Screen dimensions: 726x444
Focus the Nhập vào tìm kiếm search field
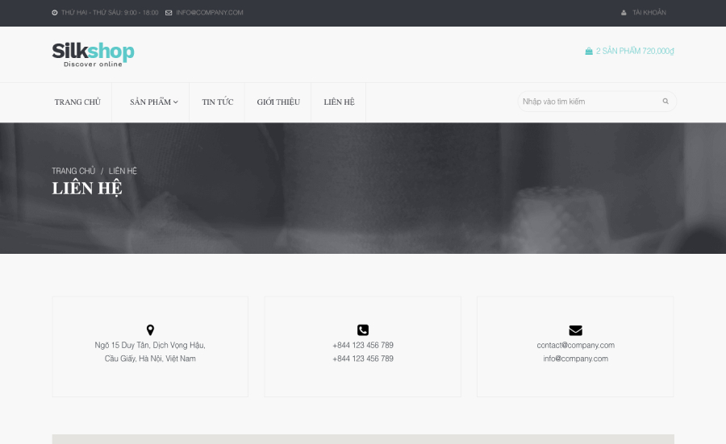597,102
